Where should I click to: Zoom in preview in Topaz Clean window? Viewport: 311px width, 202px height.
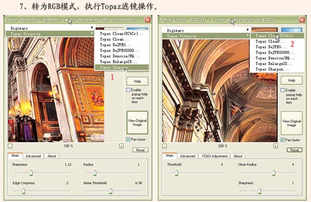[276, 146]
